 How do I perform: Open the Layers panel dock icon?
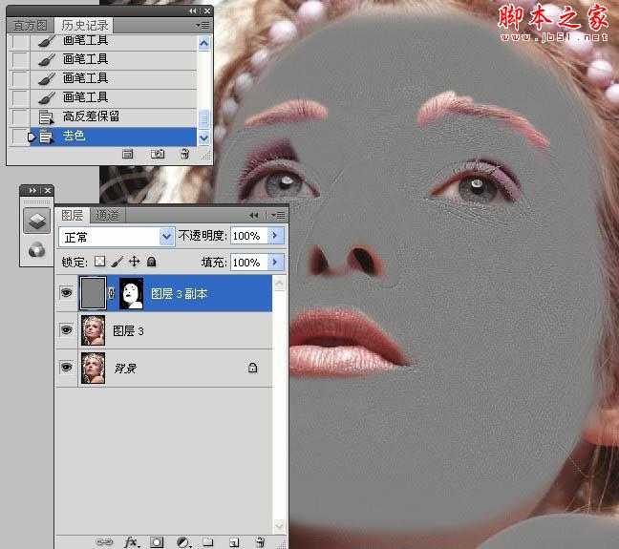(x=36, y=221)
